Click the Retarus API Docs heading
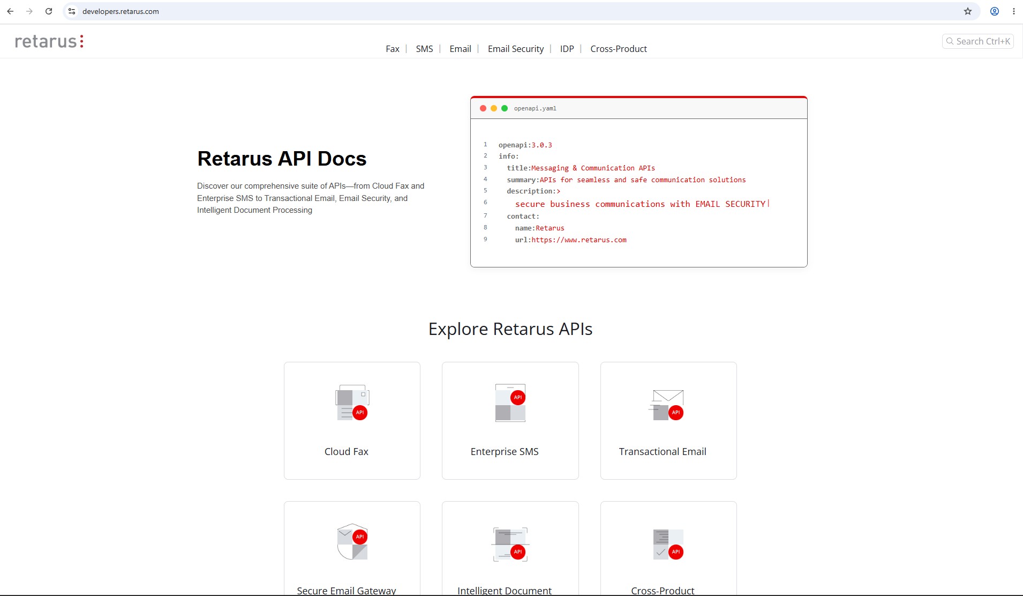Viewport: 1023px width, 596px height. pyautogui.click(x=282, y=159)
